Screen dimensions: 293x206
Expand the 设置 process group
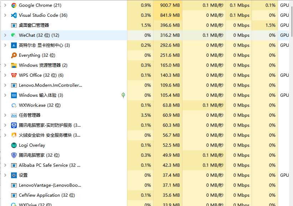[5, 175]
